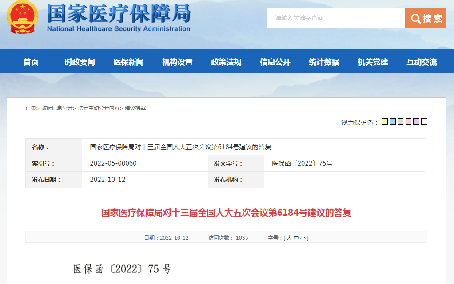
Task: Open the 信息公开 navigation item
Action: tap(275, 62)
